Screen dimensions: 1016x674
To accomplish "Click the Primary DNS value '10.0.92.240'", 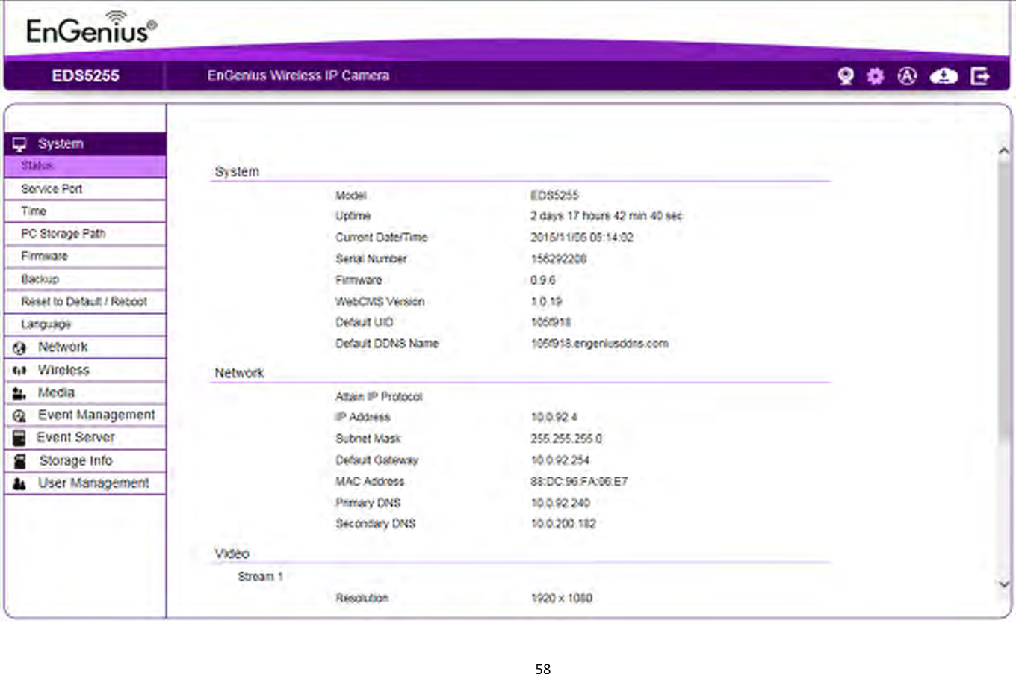I will (x=560, y=503).
